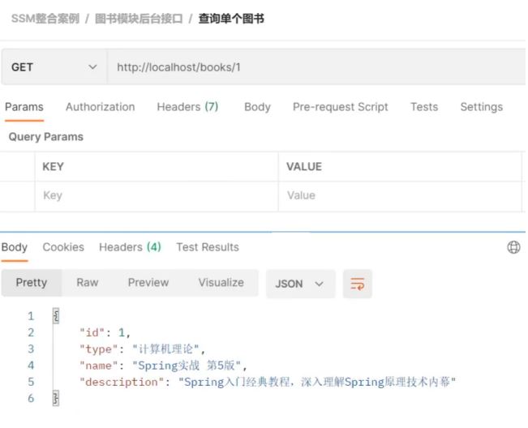Switch to the Authorization tab
Screen dimensions: 528x428
click(100, 107)
